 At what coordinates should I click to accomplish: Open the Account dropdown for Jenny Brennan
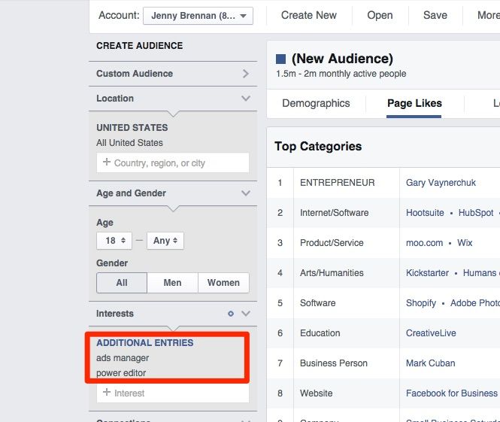198,16
